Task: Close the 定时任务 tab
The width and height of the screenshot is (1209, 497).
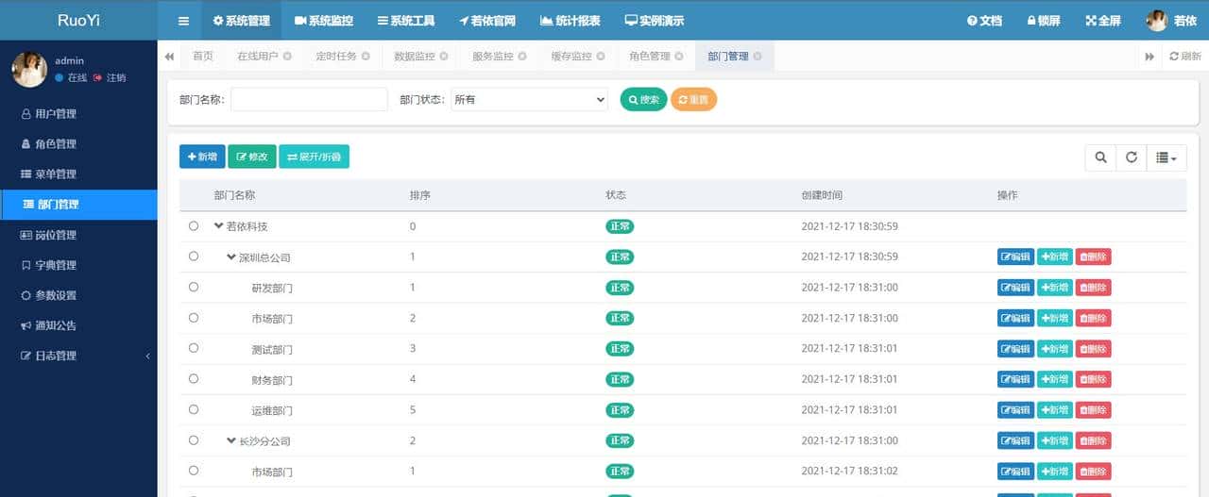Action: (x=366, y=57)
